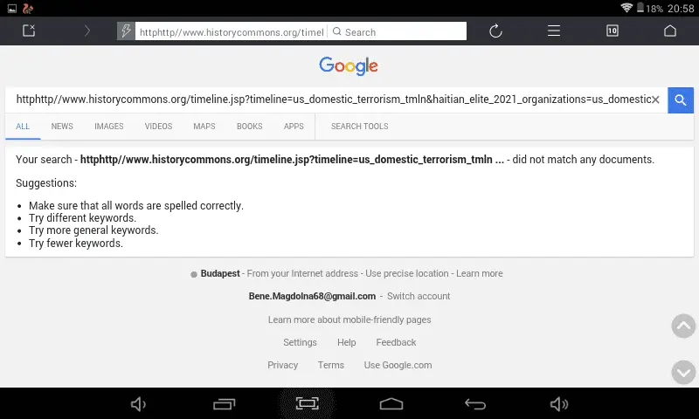Tap the Wi-Fi status icon

(x=626, y=8)
